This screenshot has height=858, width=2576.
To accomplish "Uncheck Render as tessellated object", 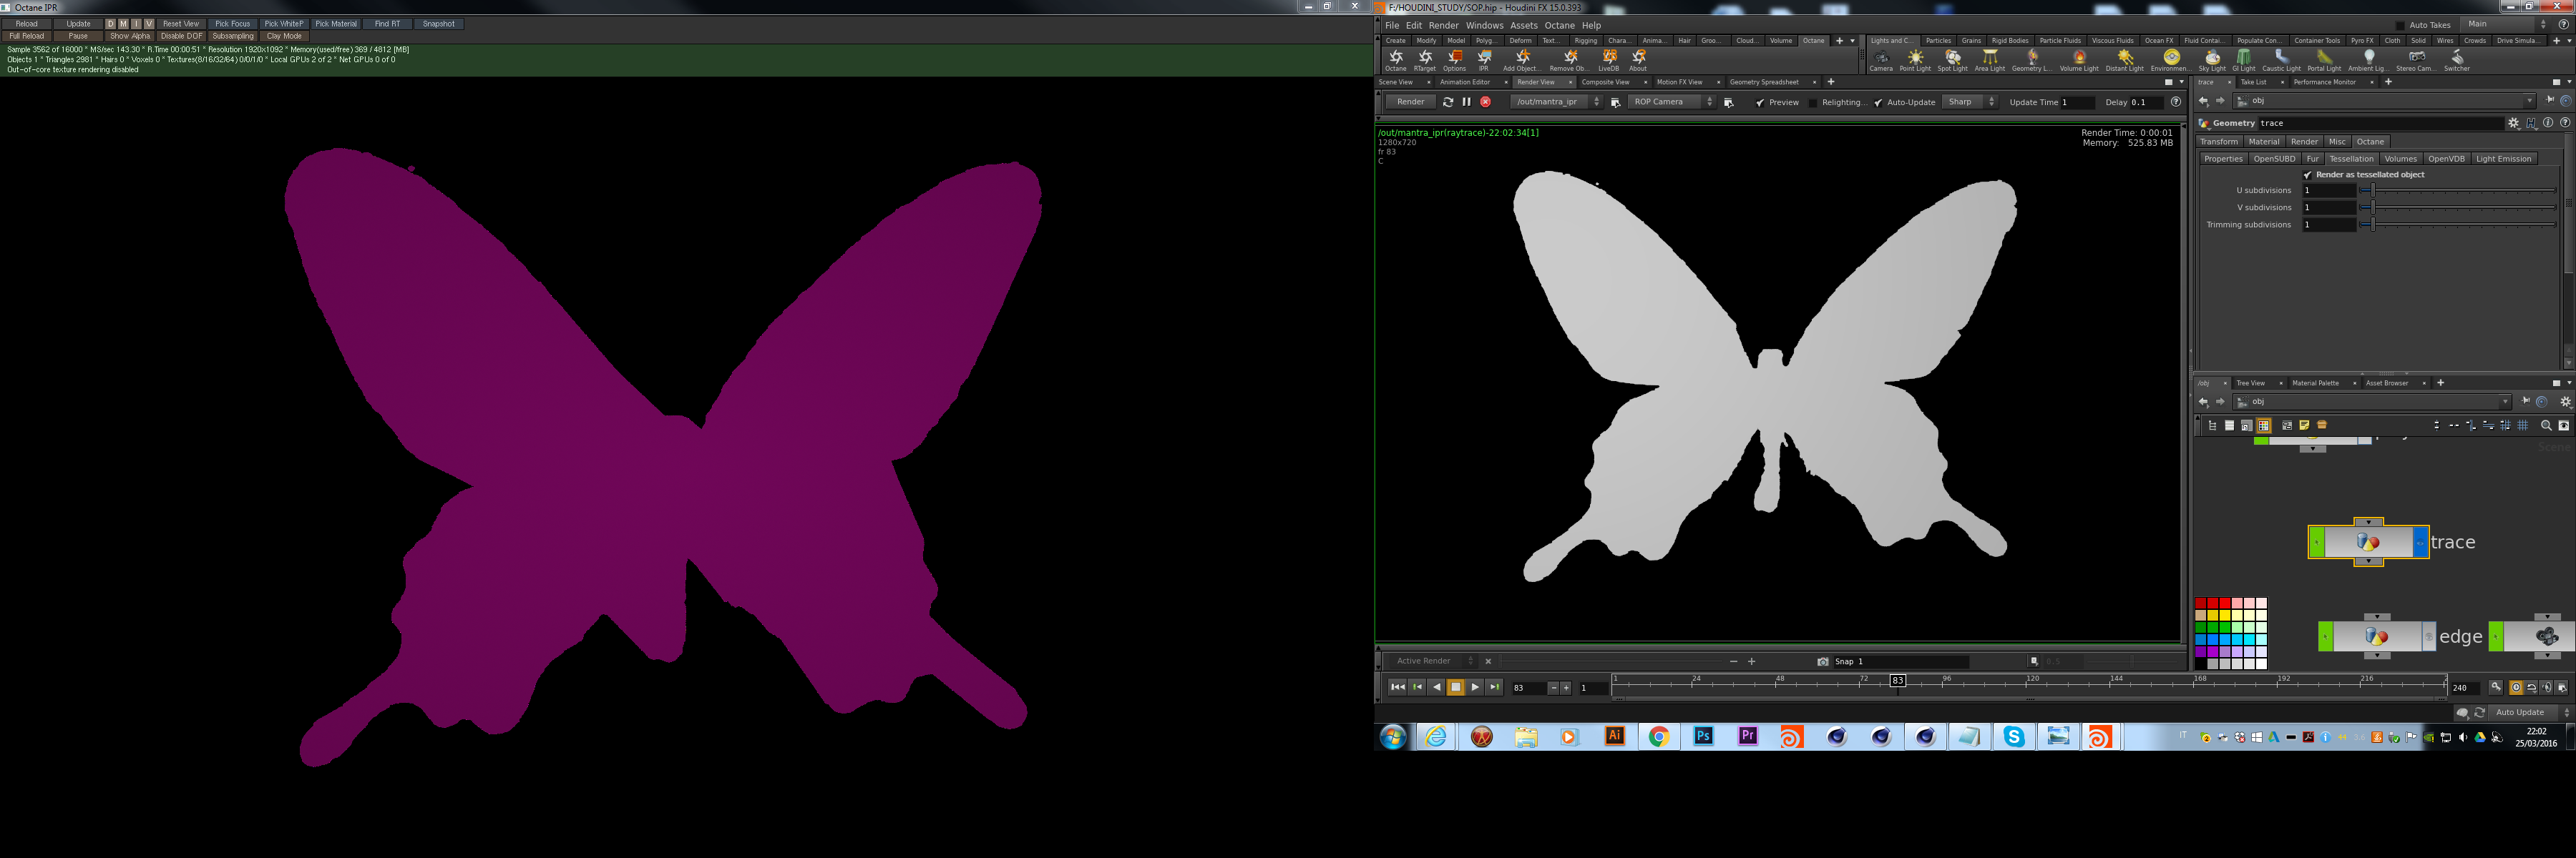I will pos(2308,174).
